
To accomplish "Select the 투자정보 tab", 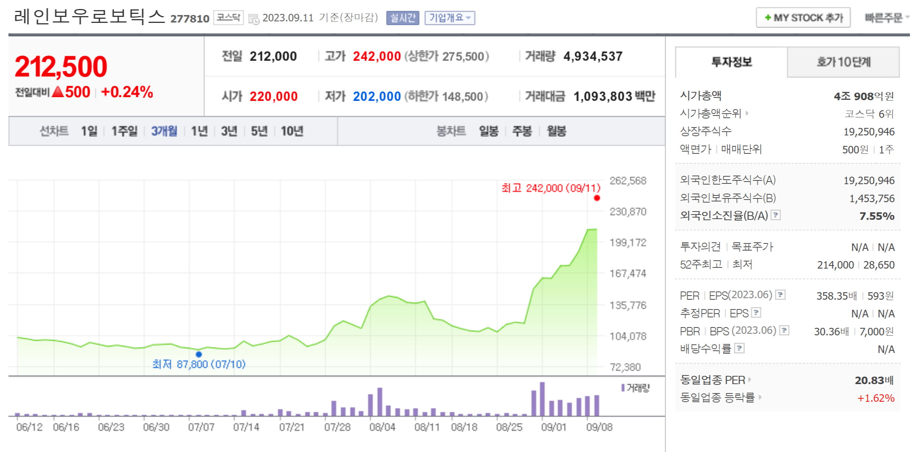I will pos(731,62).
